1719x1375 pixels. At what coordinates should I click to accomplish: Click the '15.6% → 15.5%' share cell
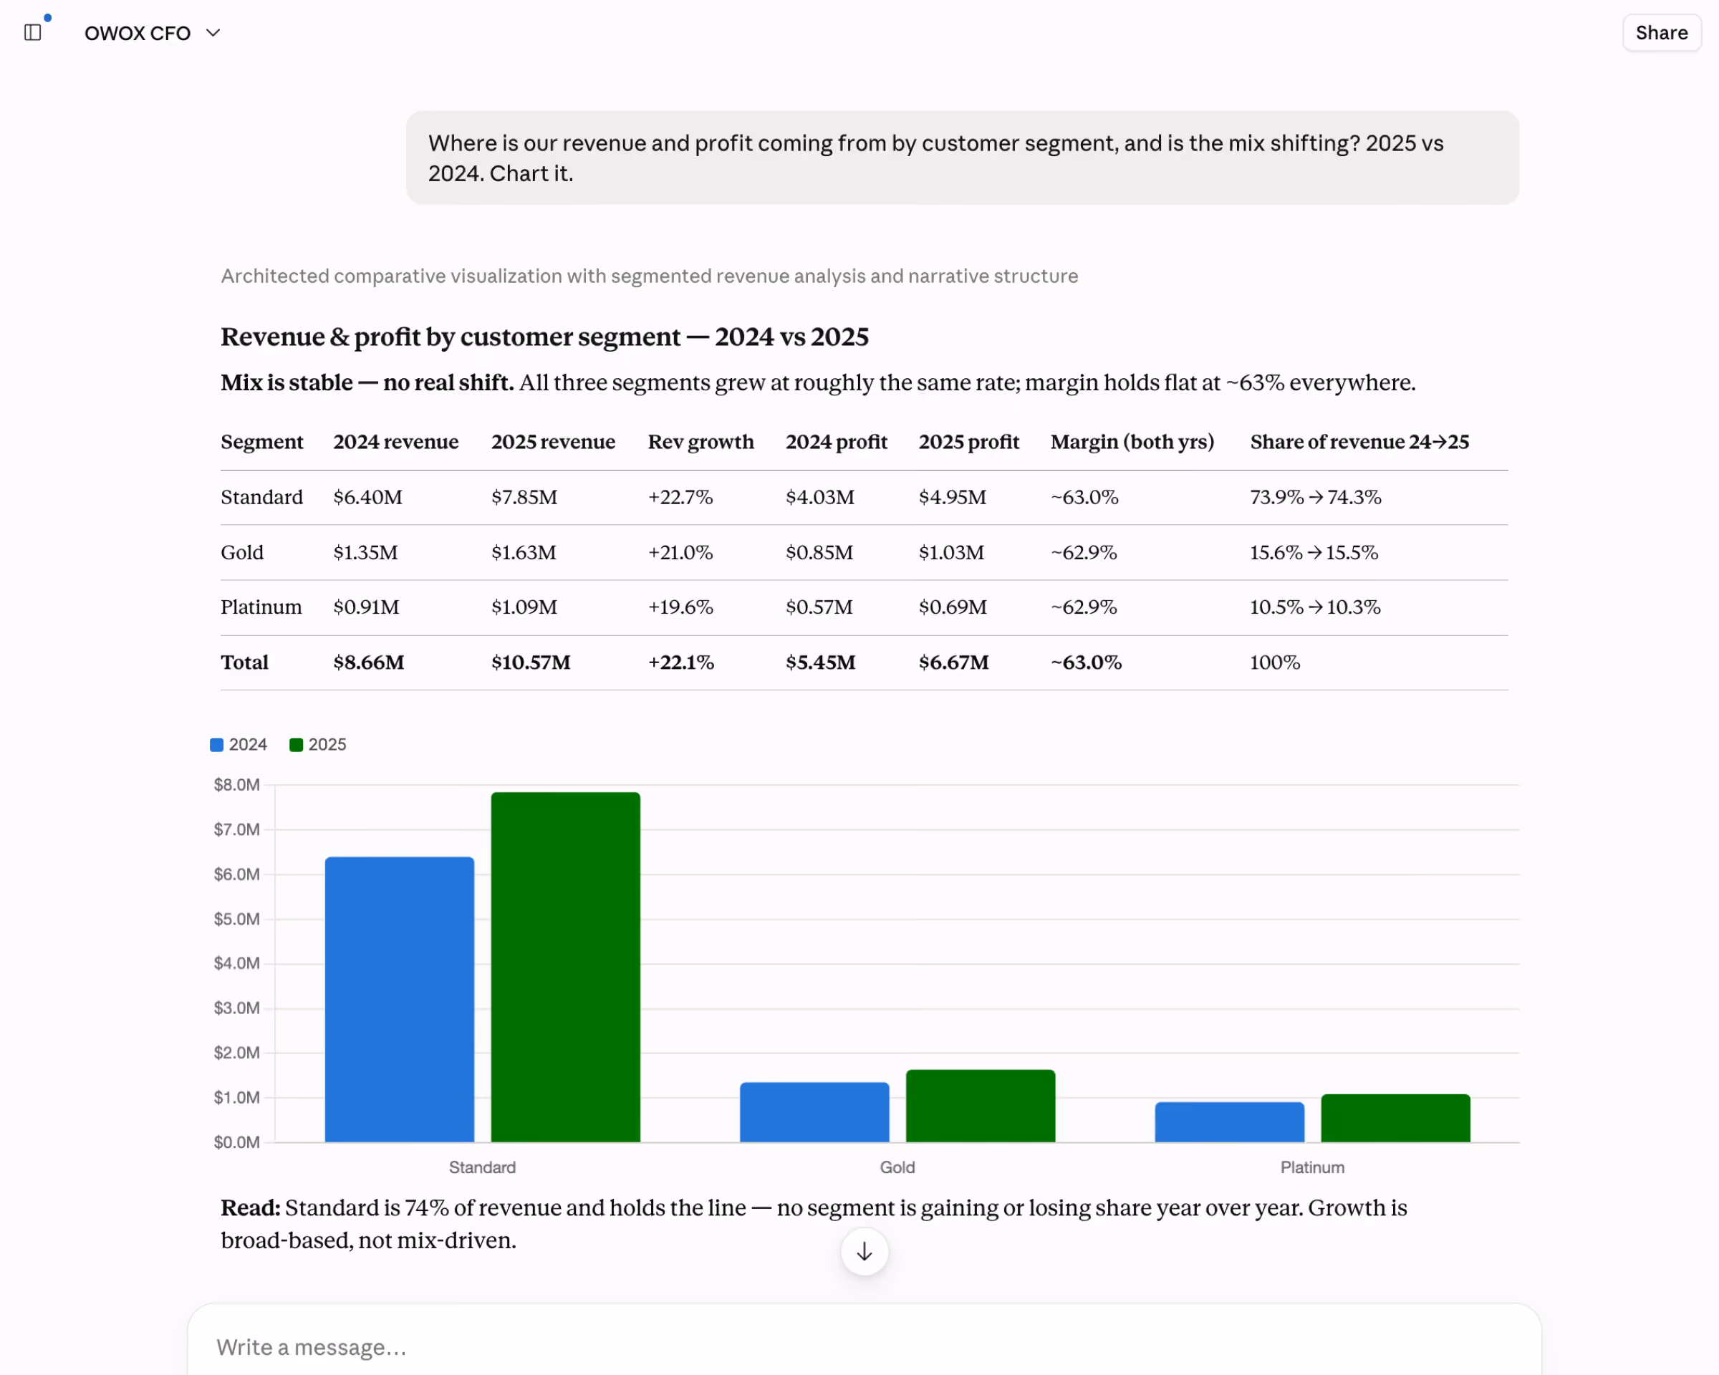[1314, 552]
